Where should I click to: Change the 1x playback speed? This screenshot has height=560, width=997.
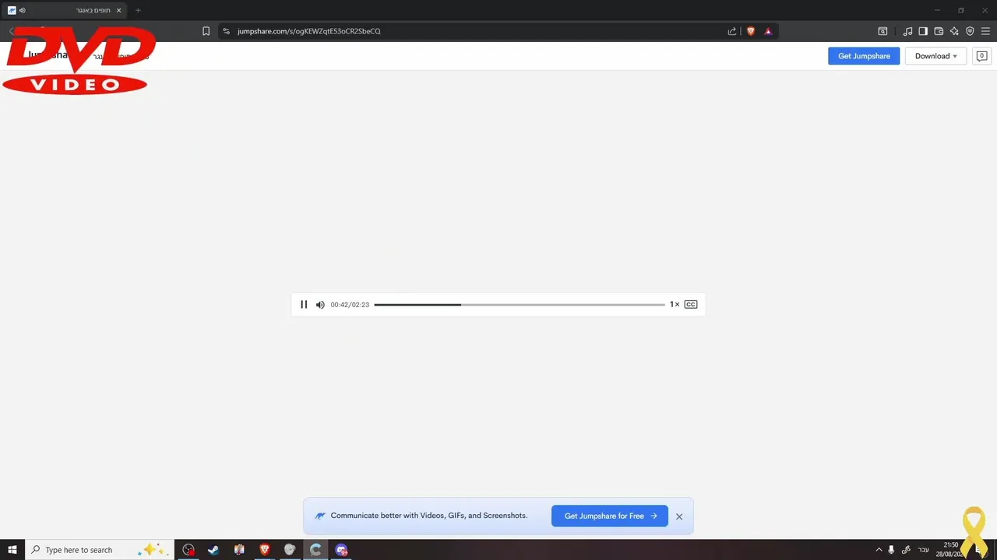coord(675,305)
